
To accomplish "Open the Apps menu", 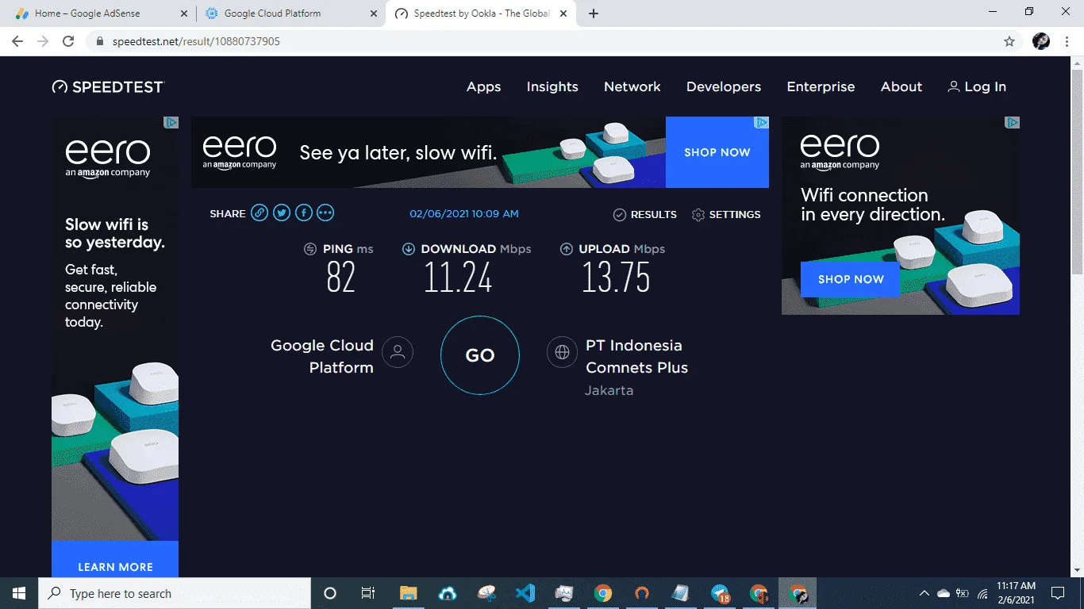I will 483,87.
